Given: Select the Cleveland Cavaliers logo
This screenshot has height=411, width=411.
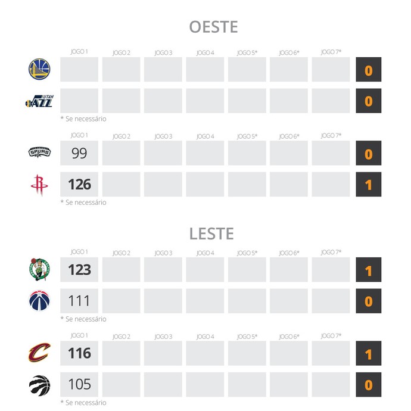Looking at the screenshot, I should point(39,353).
